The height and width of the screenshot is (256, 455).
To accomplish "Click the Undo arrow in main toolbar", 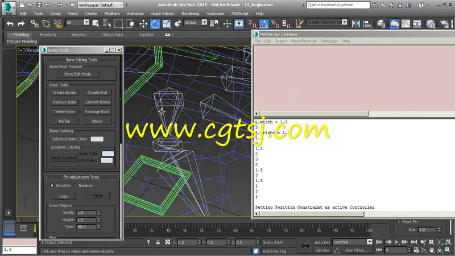I will coord(10,24).
